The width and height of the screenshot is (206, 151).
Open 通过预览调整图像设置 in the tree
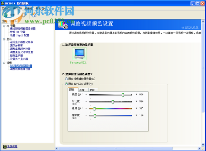23,28
